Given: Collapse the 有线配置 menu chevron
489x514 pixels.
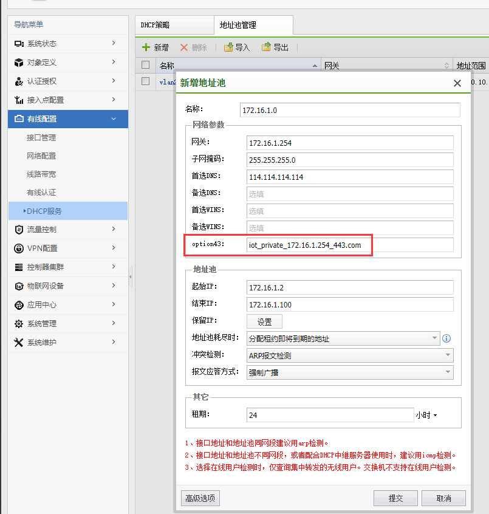Looking at the screenshot, I should 114,118.
